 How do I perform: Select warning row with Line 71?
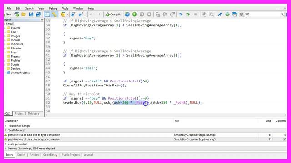click(145, 139)
